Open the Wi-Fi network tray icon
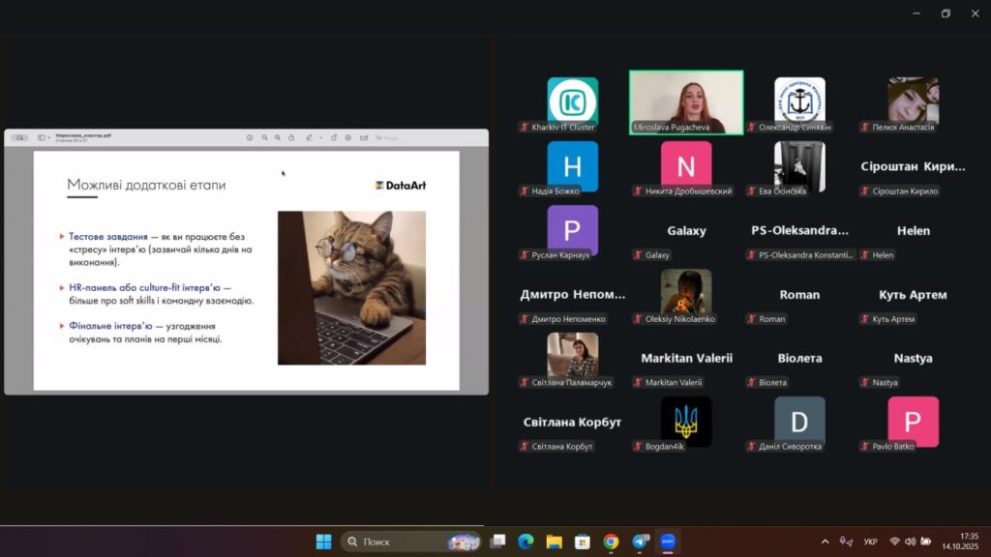The height and width of the screenshot is (557, 991). [894, 542]
